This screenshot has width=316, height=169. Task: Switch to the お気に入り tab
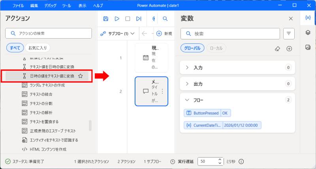tap(38, 48)
